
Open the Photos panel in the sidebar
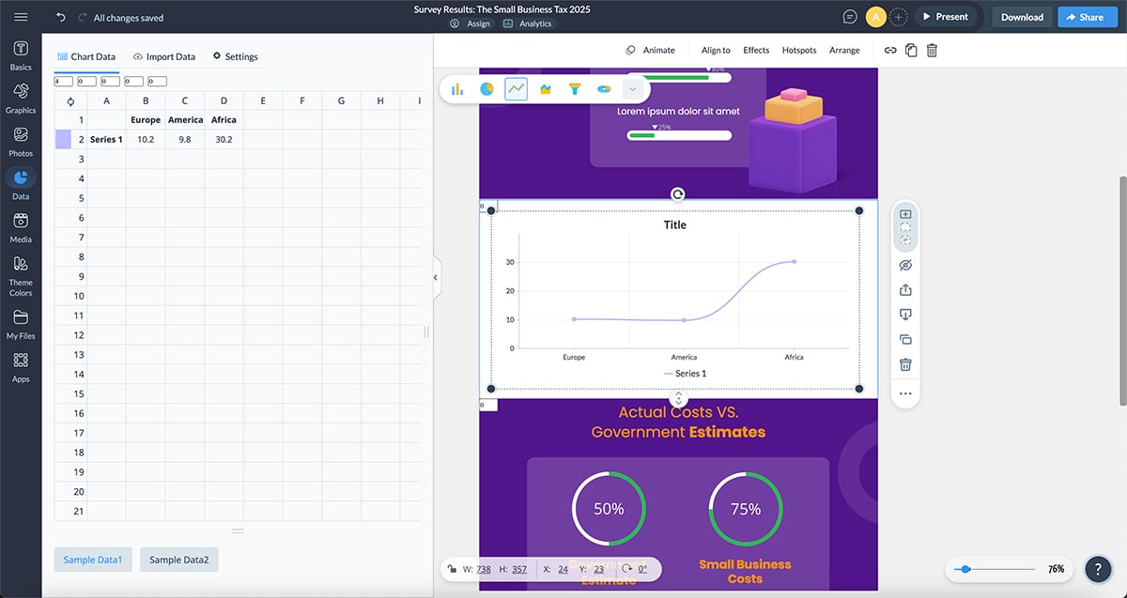20,139
